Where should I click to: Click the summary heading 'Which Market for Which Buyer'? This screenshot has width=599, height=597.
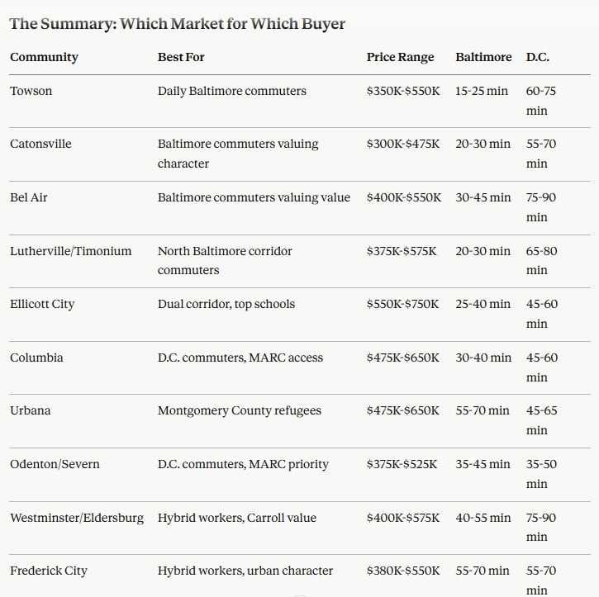coord(177,23)
